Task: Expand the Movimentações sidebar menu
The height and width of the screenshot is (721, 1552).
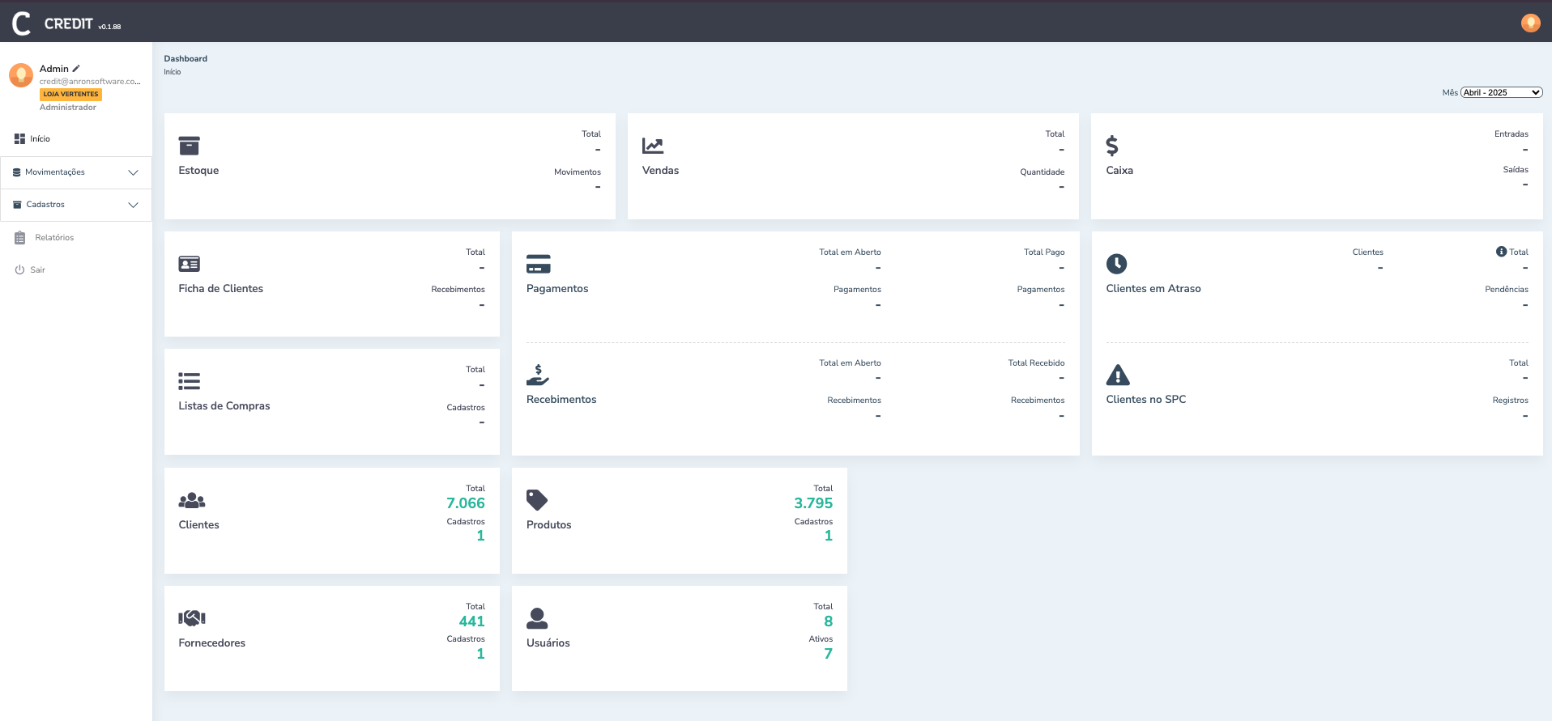Action: tap(75, 172)
